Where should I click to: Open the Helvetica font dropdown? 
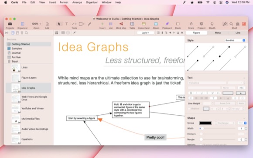tap(207, 83)
